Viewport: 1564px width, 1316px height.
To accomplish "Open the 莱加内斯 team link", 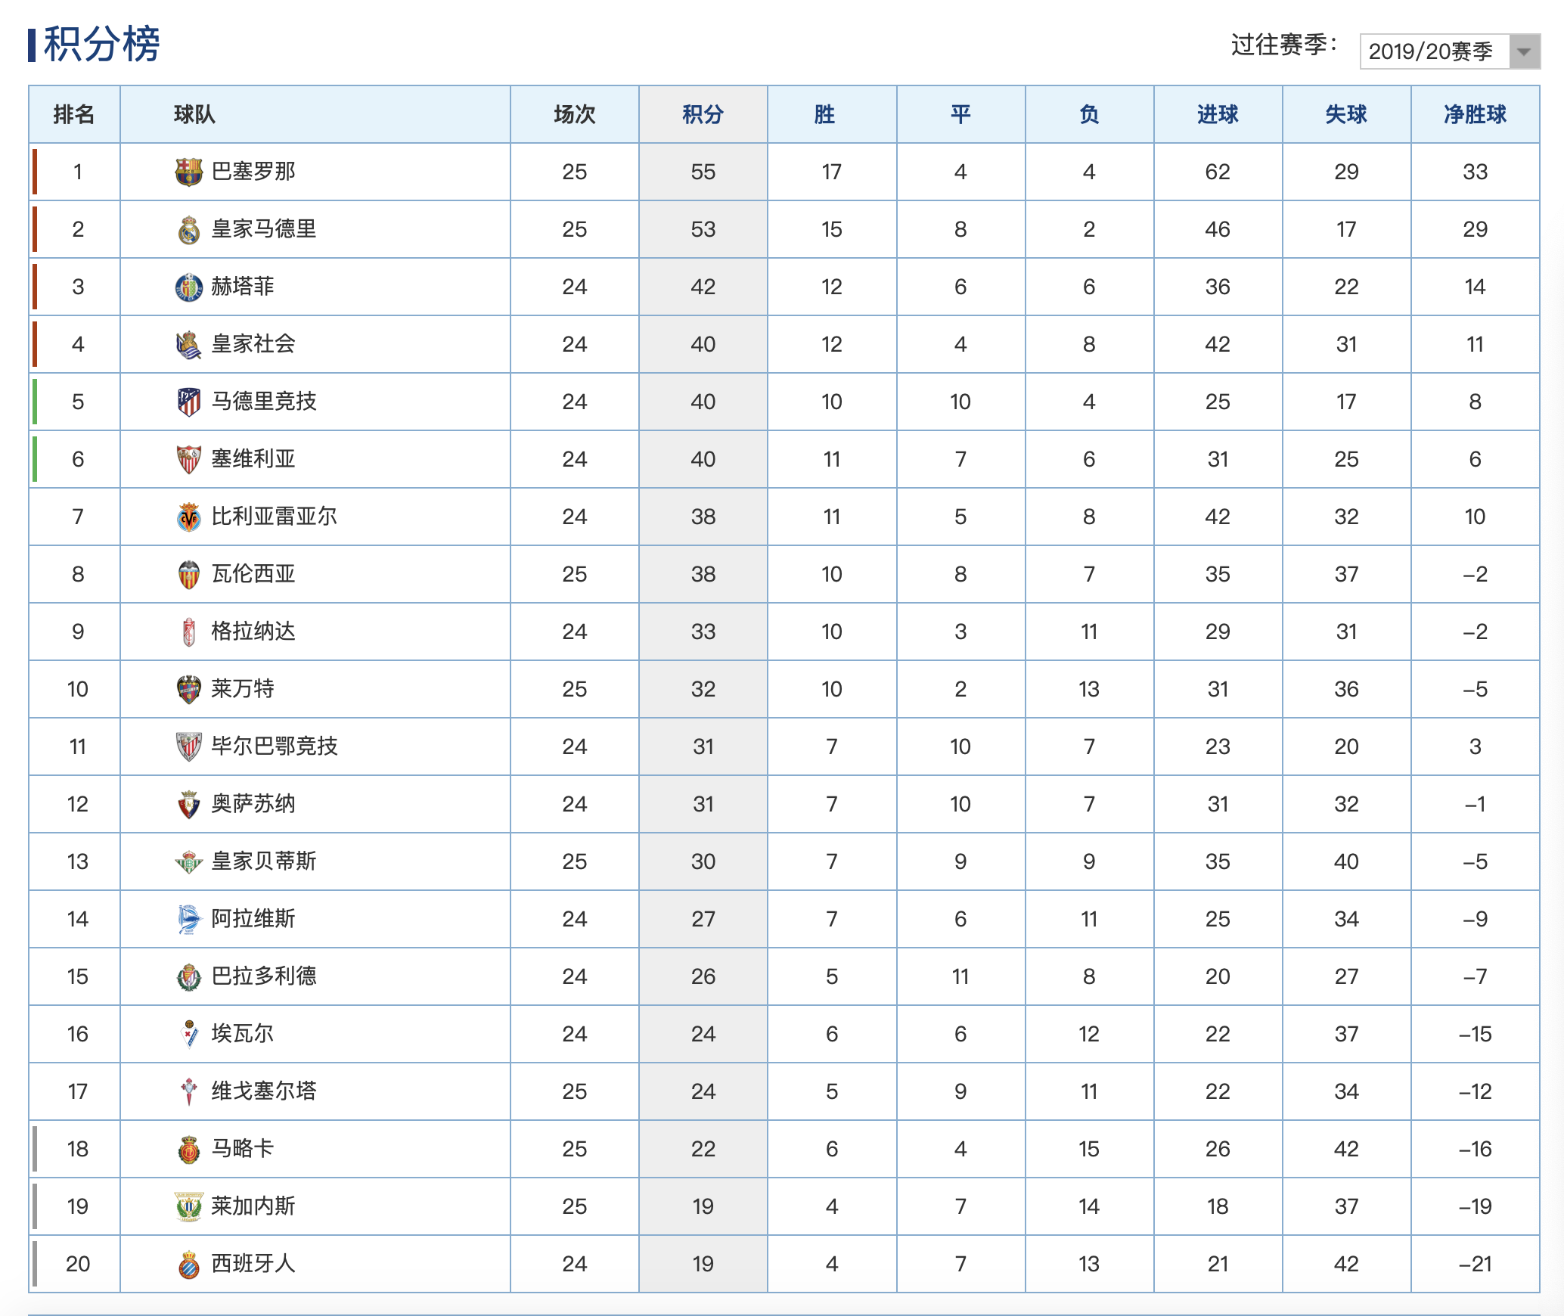I will point(253,1206).
